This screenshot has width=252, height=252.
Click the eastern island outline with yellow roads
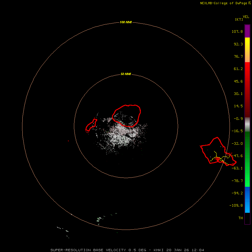pos(218,151)
